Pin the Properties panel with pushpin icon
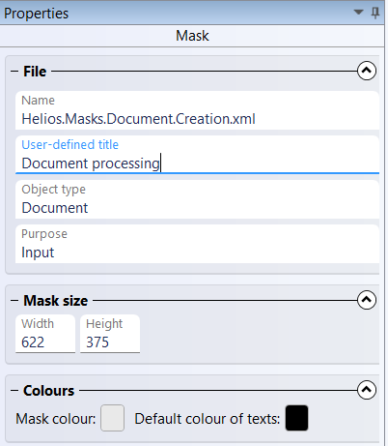 pyautogui.click(x=375, y=14)
